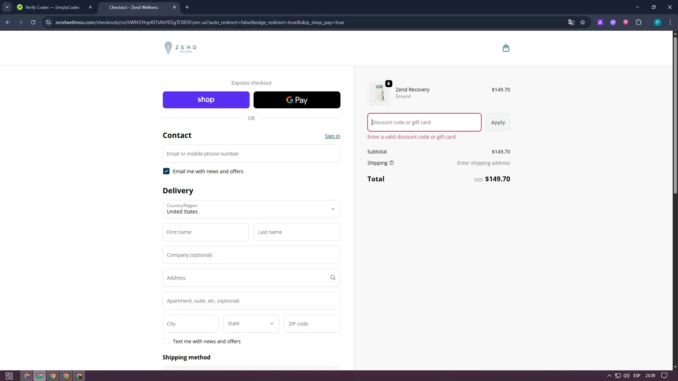Open the translate page icon

[x=571, y=22]
